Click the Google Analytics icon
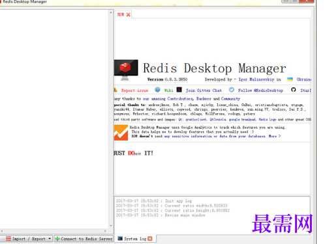The width and height of the screenshot is (325, 244). tap(121, 133)
